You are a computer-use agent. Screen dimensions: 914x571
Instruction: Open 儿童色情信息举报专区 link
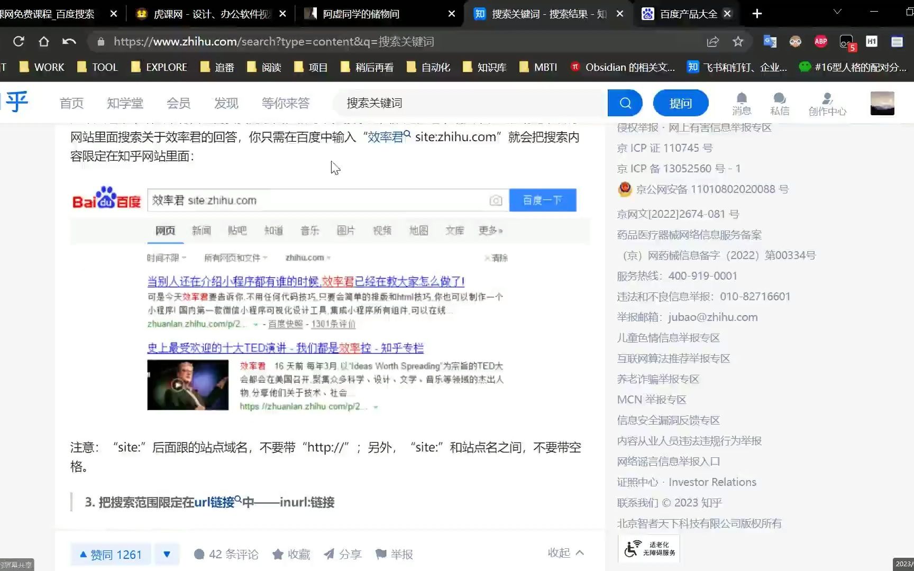tap(669, 338)
